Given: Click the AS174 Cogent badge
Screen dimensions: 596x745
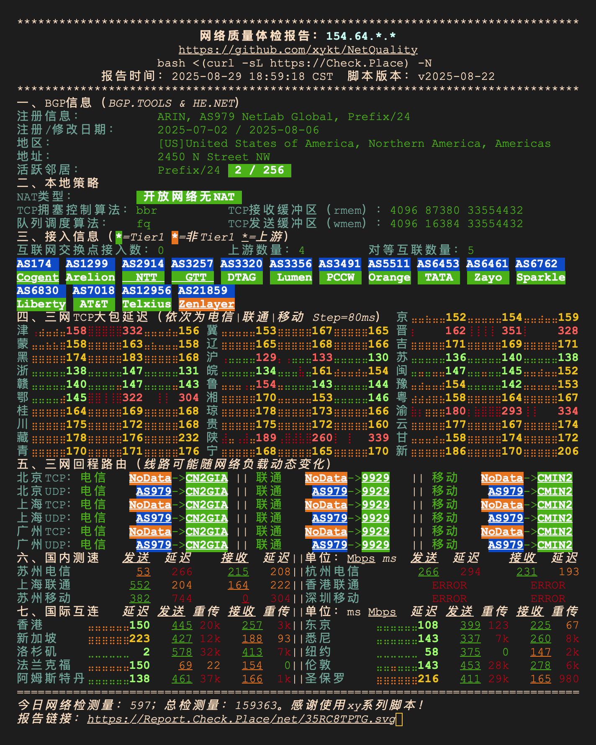Looking at the screenshot, I should pyautogui.click(x=38, y=271).
